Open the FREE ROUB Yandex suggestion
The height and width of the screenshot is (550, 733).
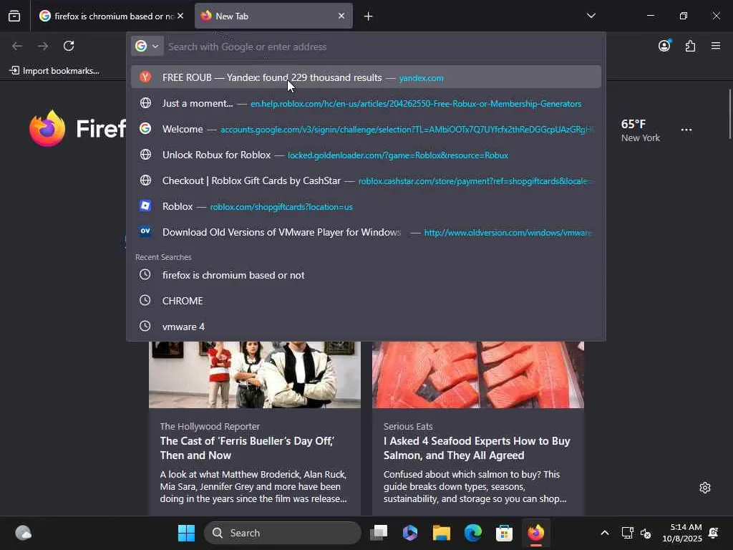click(366, 77)
